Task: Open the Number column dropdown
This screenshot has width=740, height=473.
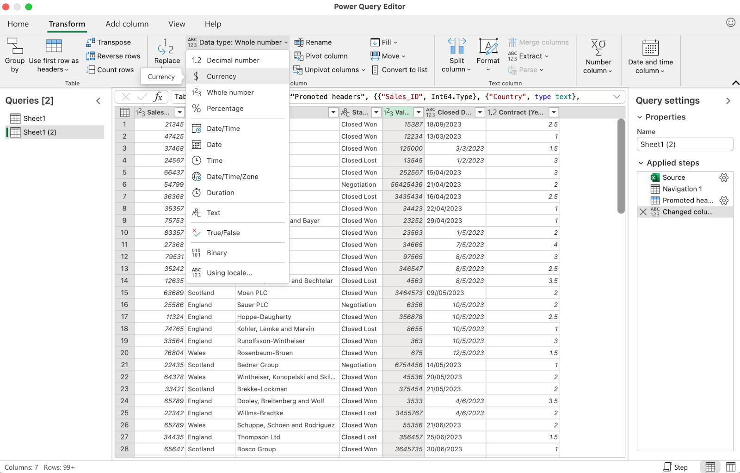Action: [x=598, y=55]
